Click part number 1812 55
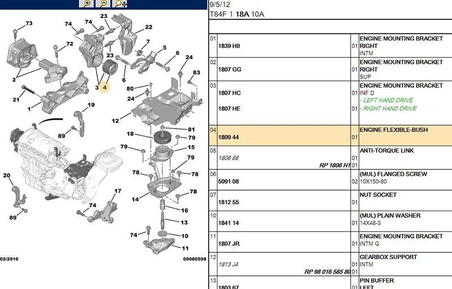This screenshot has width=452, height=289. [229, 203]
